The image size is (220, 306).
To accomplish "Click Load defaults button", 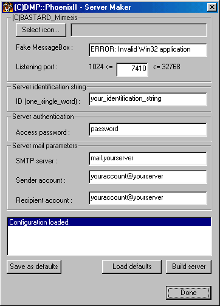I will coord(132,267).
